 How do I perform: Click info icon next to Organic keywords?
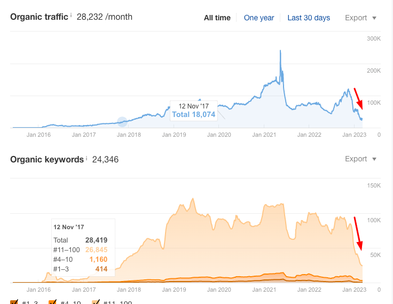tap(87, 158)
